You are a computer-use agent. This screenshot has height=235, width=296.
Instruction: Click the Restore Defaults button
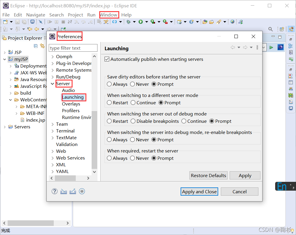(208, 175)
